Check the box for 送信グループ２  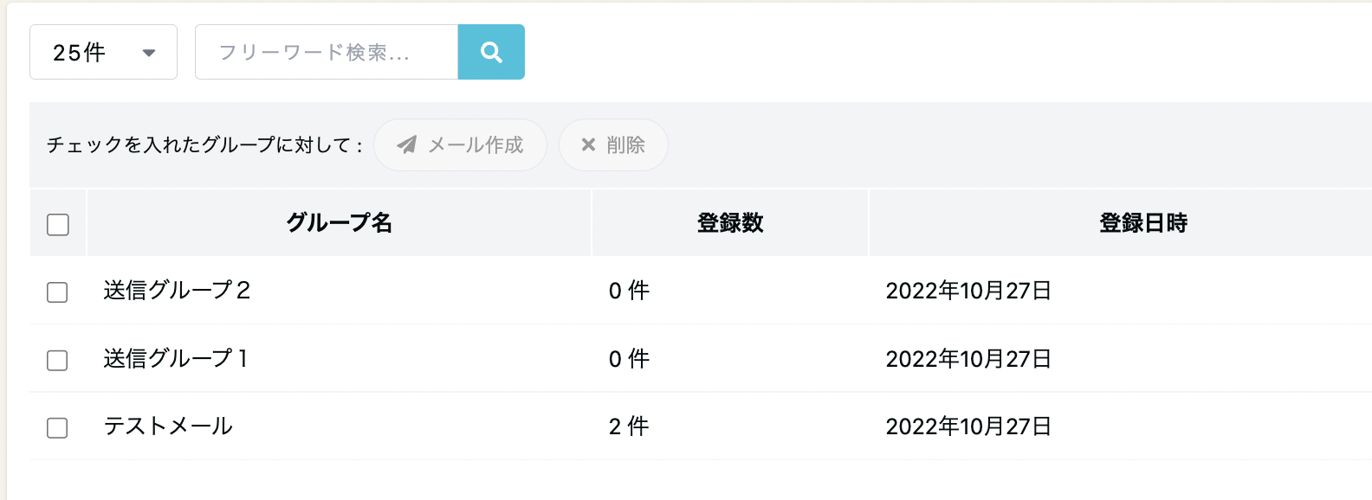(57, 292)
